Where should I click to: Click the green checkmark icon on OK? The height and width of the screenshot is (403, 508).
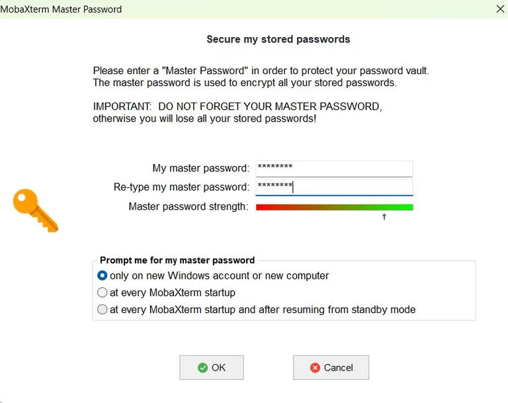(x=202, y=368)
